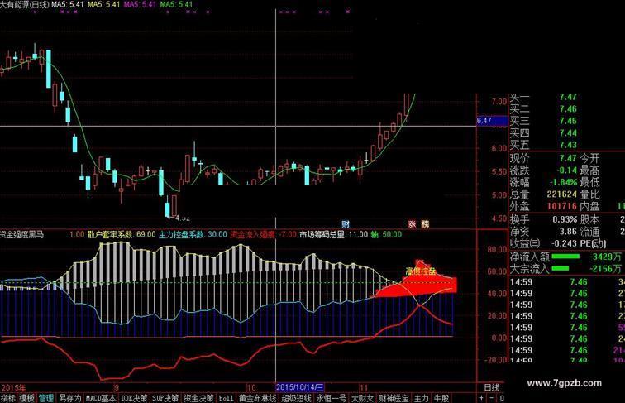625x403 pixels.
Task: Apply the MACD基本 indicator template
Action: (x=101, y=398)
